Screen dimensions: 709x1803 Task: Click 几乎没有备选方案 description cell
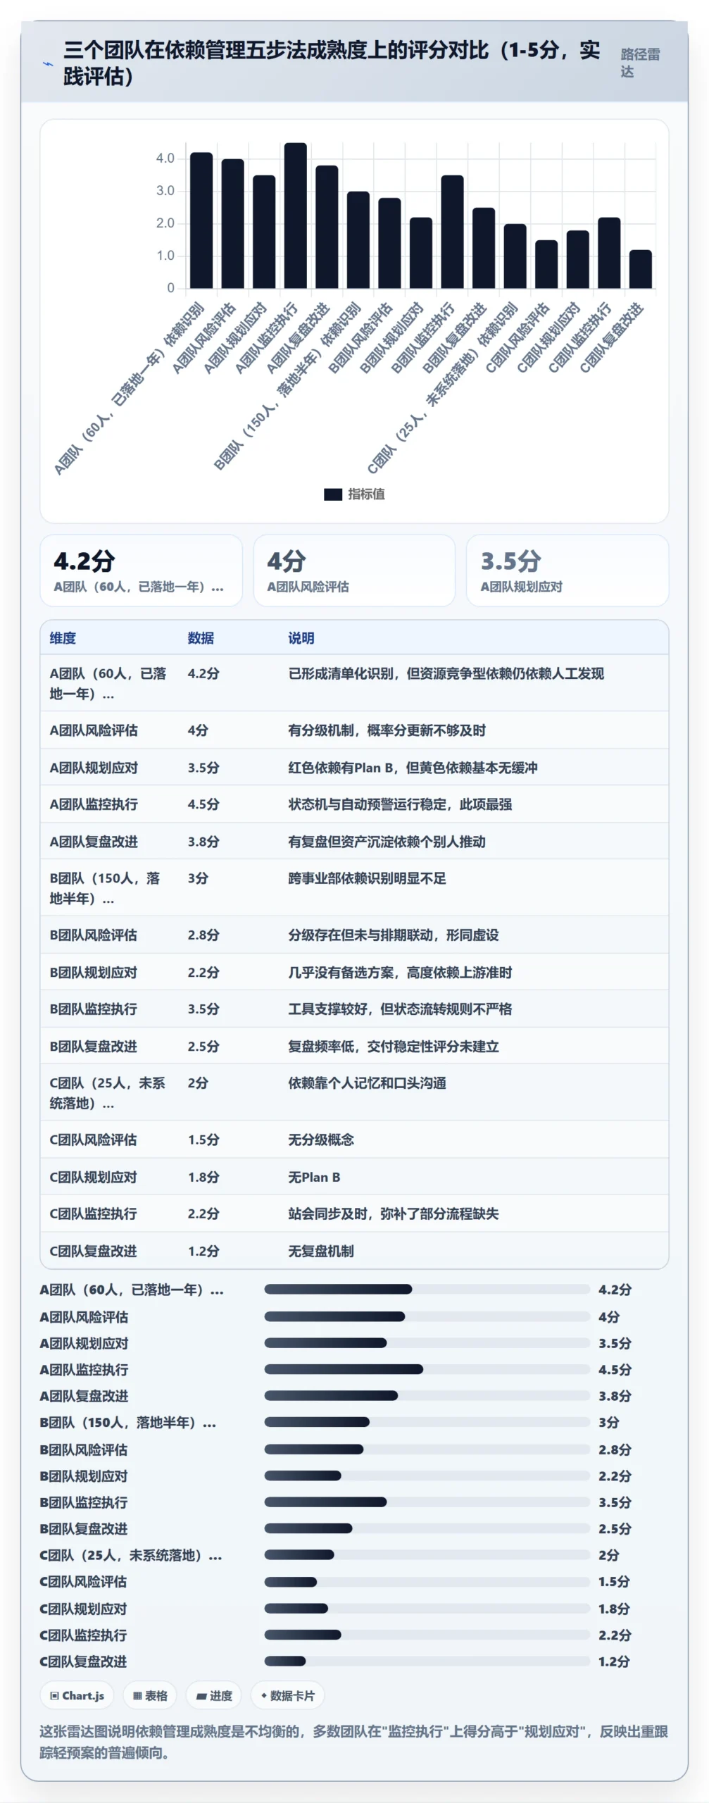click(400, 973)
